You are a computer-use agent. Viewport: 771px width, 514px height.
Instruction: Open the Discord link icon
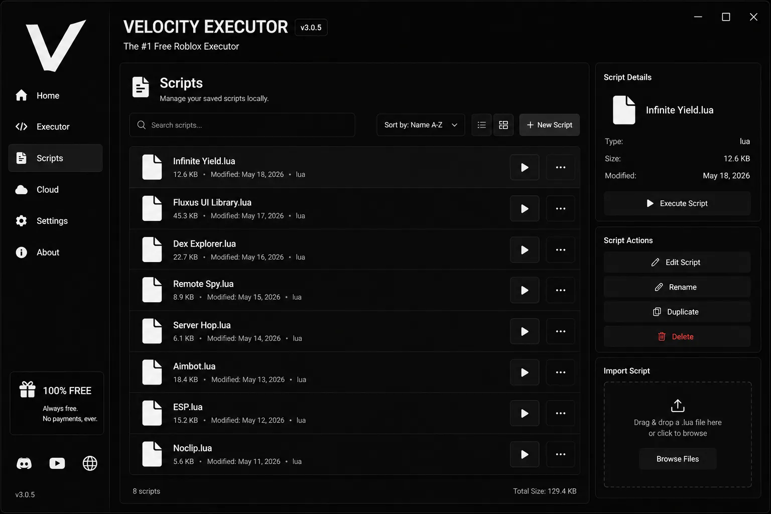pyautogui.click(x=24, y=463)
